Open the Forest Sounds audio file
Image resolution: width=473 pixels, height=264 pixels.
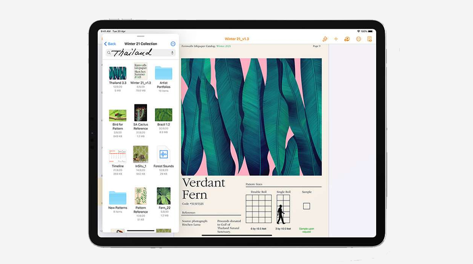(164, 154)
